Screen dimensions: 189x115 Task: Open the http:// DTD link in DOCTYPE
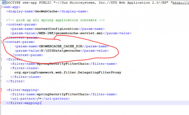pos(181,3)
